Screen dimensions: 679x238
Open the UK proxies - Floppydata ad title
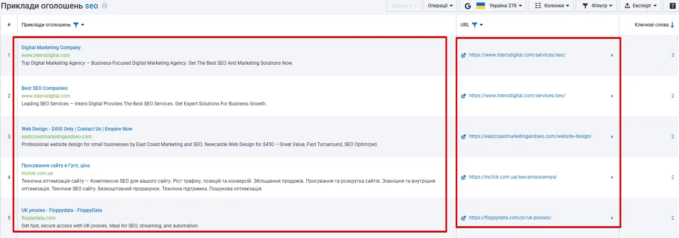61,210
